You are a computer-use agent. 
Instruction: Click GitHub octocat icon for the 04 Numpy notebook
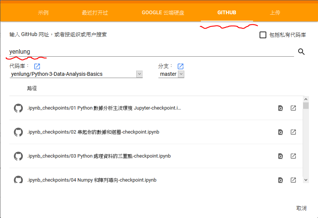18,179
